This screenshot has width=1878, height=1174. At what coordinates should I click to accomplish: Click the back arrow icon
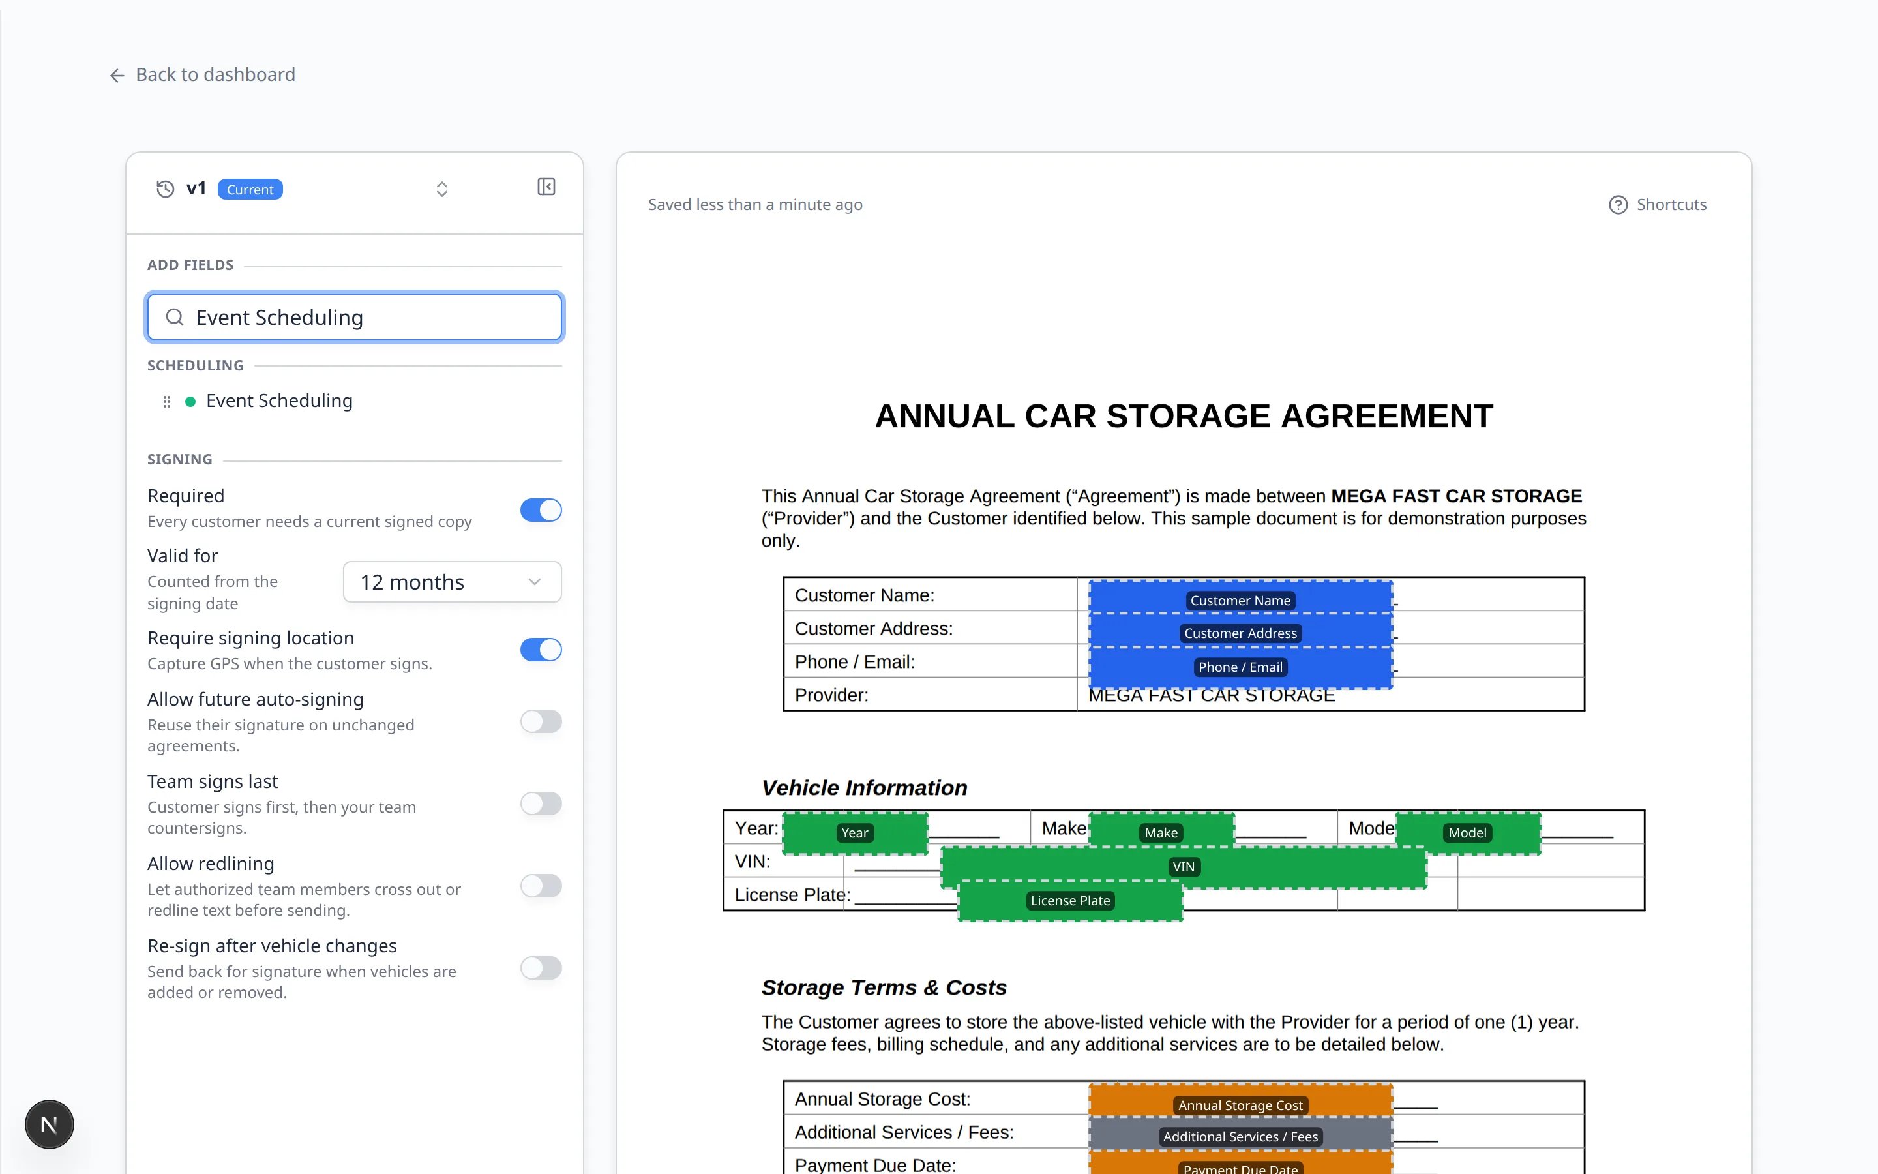[x=117, y=75]
